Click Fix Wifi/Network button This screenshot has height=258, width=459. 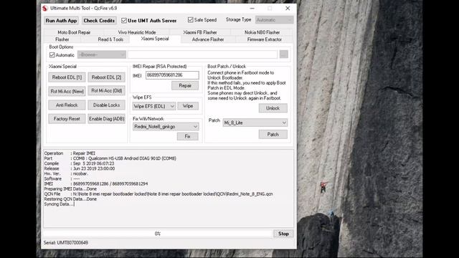[187, 136]
